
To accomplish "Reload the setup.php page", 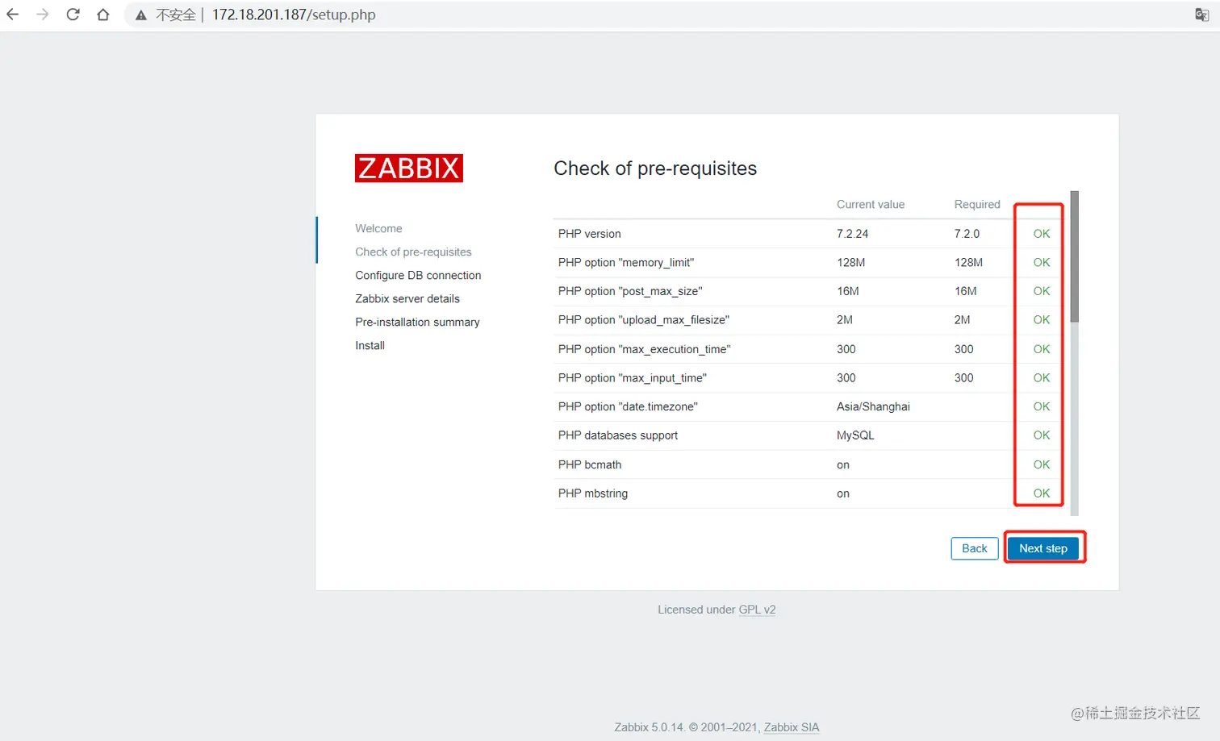I will click(x=73, y=15).
